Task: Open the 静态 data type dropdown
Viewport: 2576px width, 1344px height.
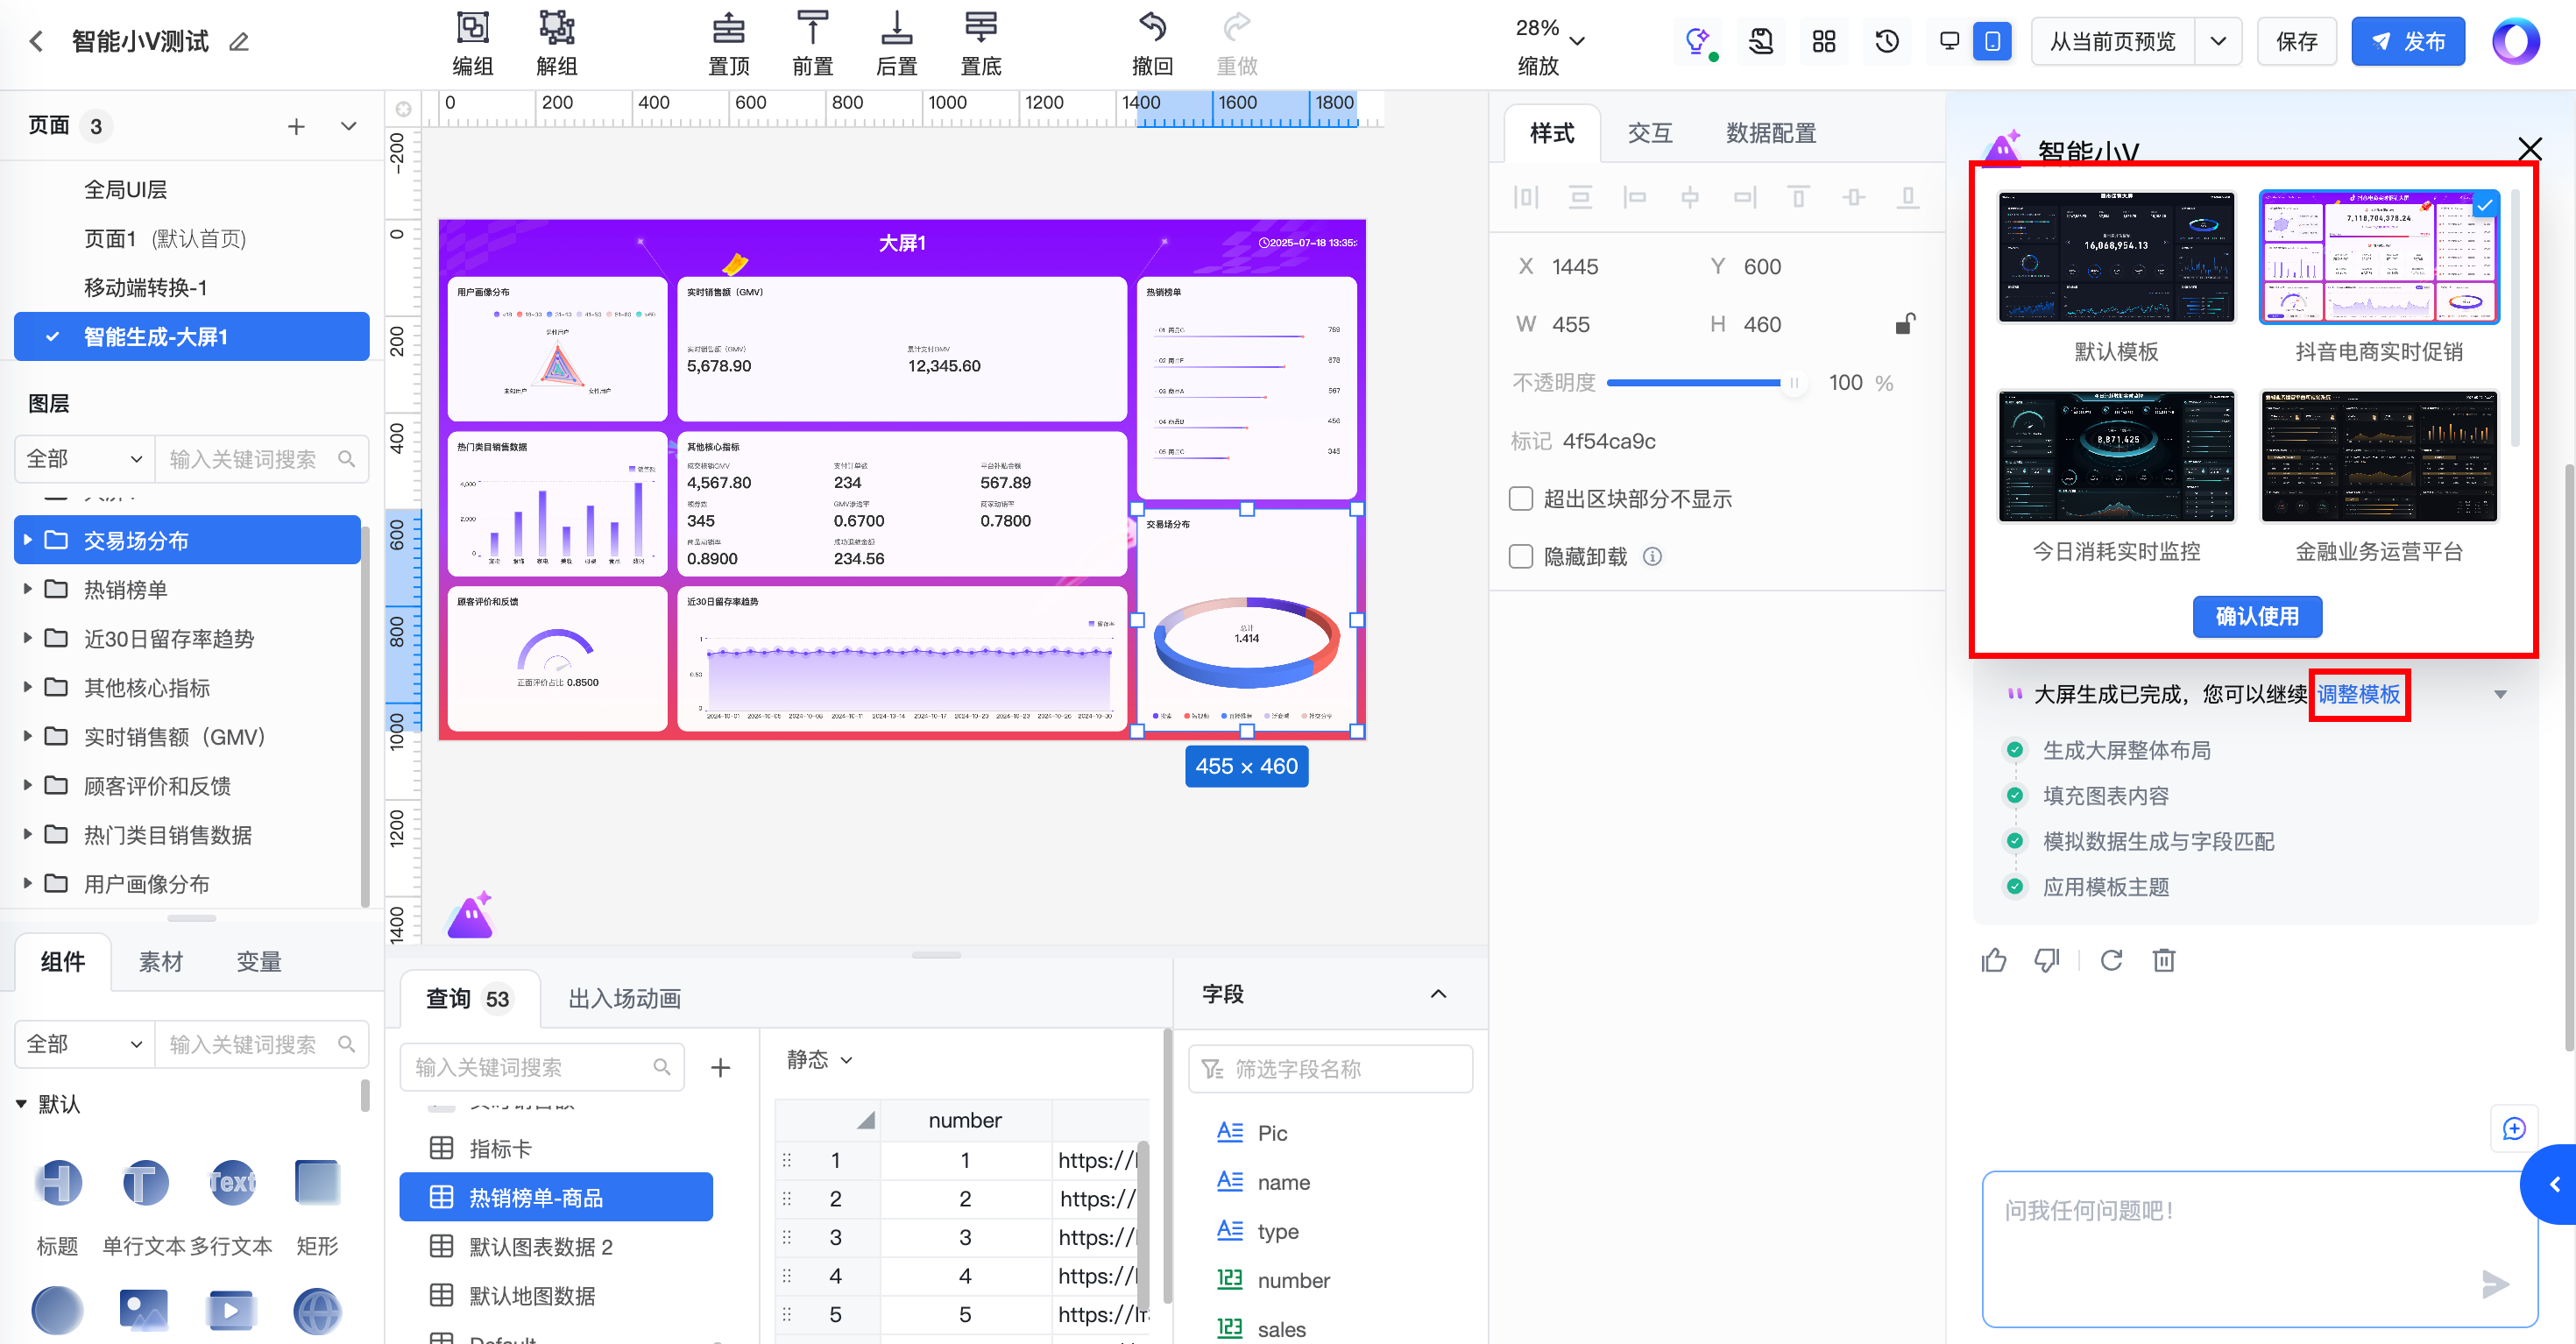Action: coord(819,1059)
